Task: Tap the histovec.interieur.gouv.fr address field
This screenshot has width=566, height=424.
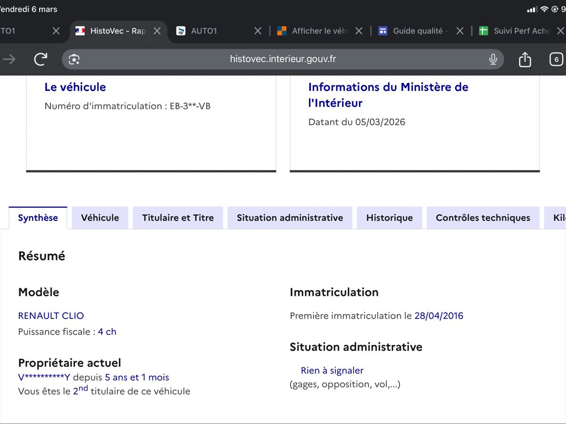Action: point(283,59)
